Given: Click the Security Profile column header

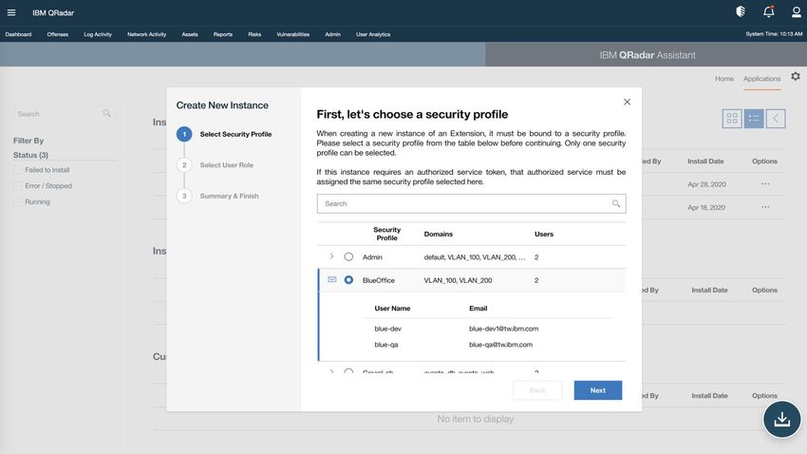Looking at the screenshot, I should [387, 234].
